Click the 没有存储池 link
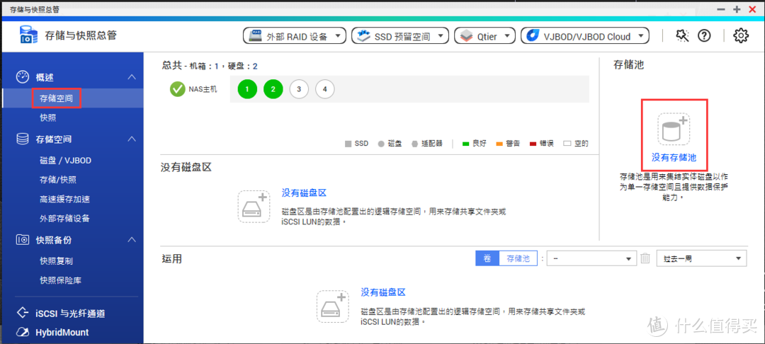Image resolution: width=765 pixels, height=344 pixels. point(674,157)
